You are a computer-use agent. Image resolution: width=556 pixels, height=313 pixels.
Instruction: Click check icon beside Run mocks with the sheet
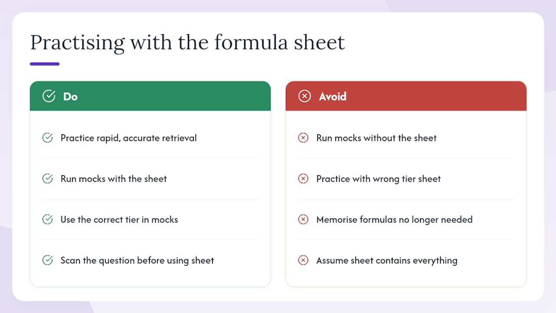click(47, 179)
